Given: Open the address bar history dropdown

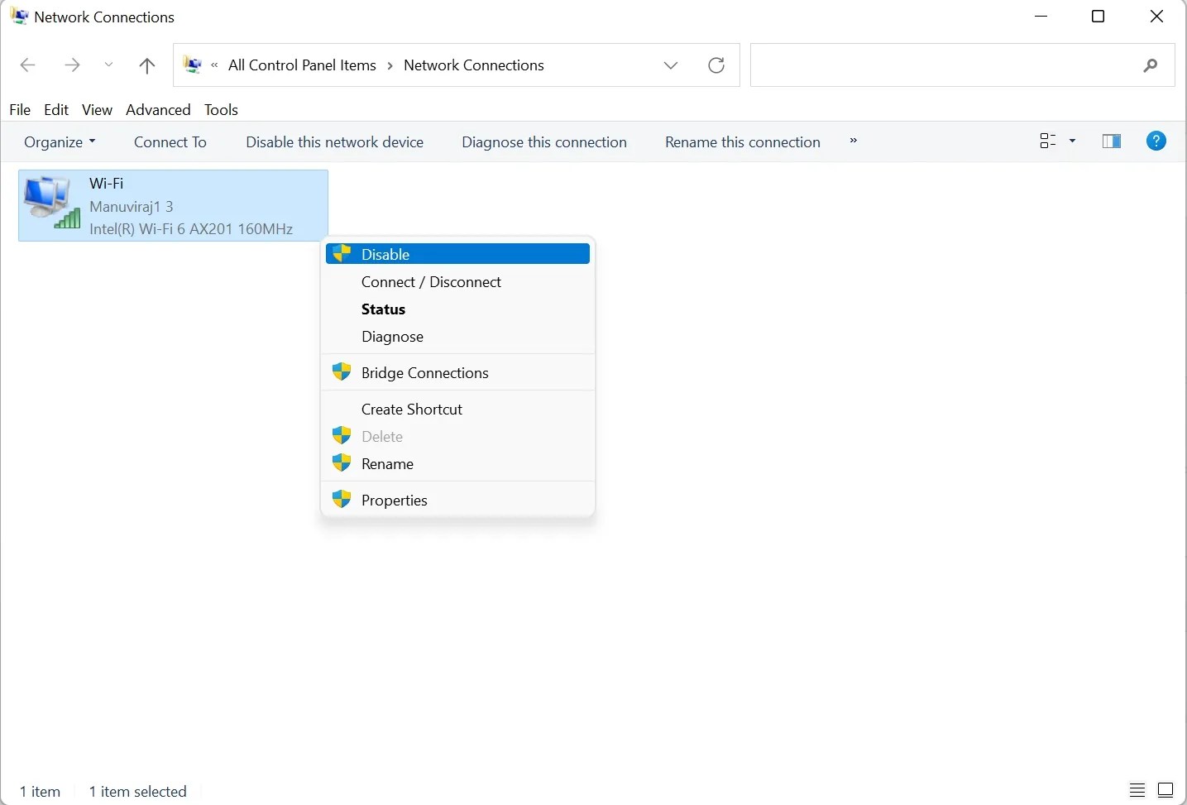Looking at the screenshot, I should (x=670, y=65).
